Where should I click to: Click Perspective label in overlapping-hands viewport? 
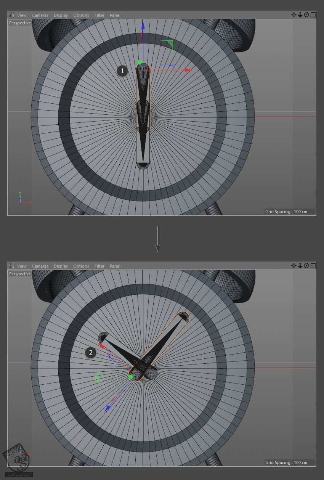click(x=20, y=23)
